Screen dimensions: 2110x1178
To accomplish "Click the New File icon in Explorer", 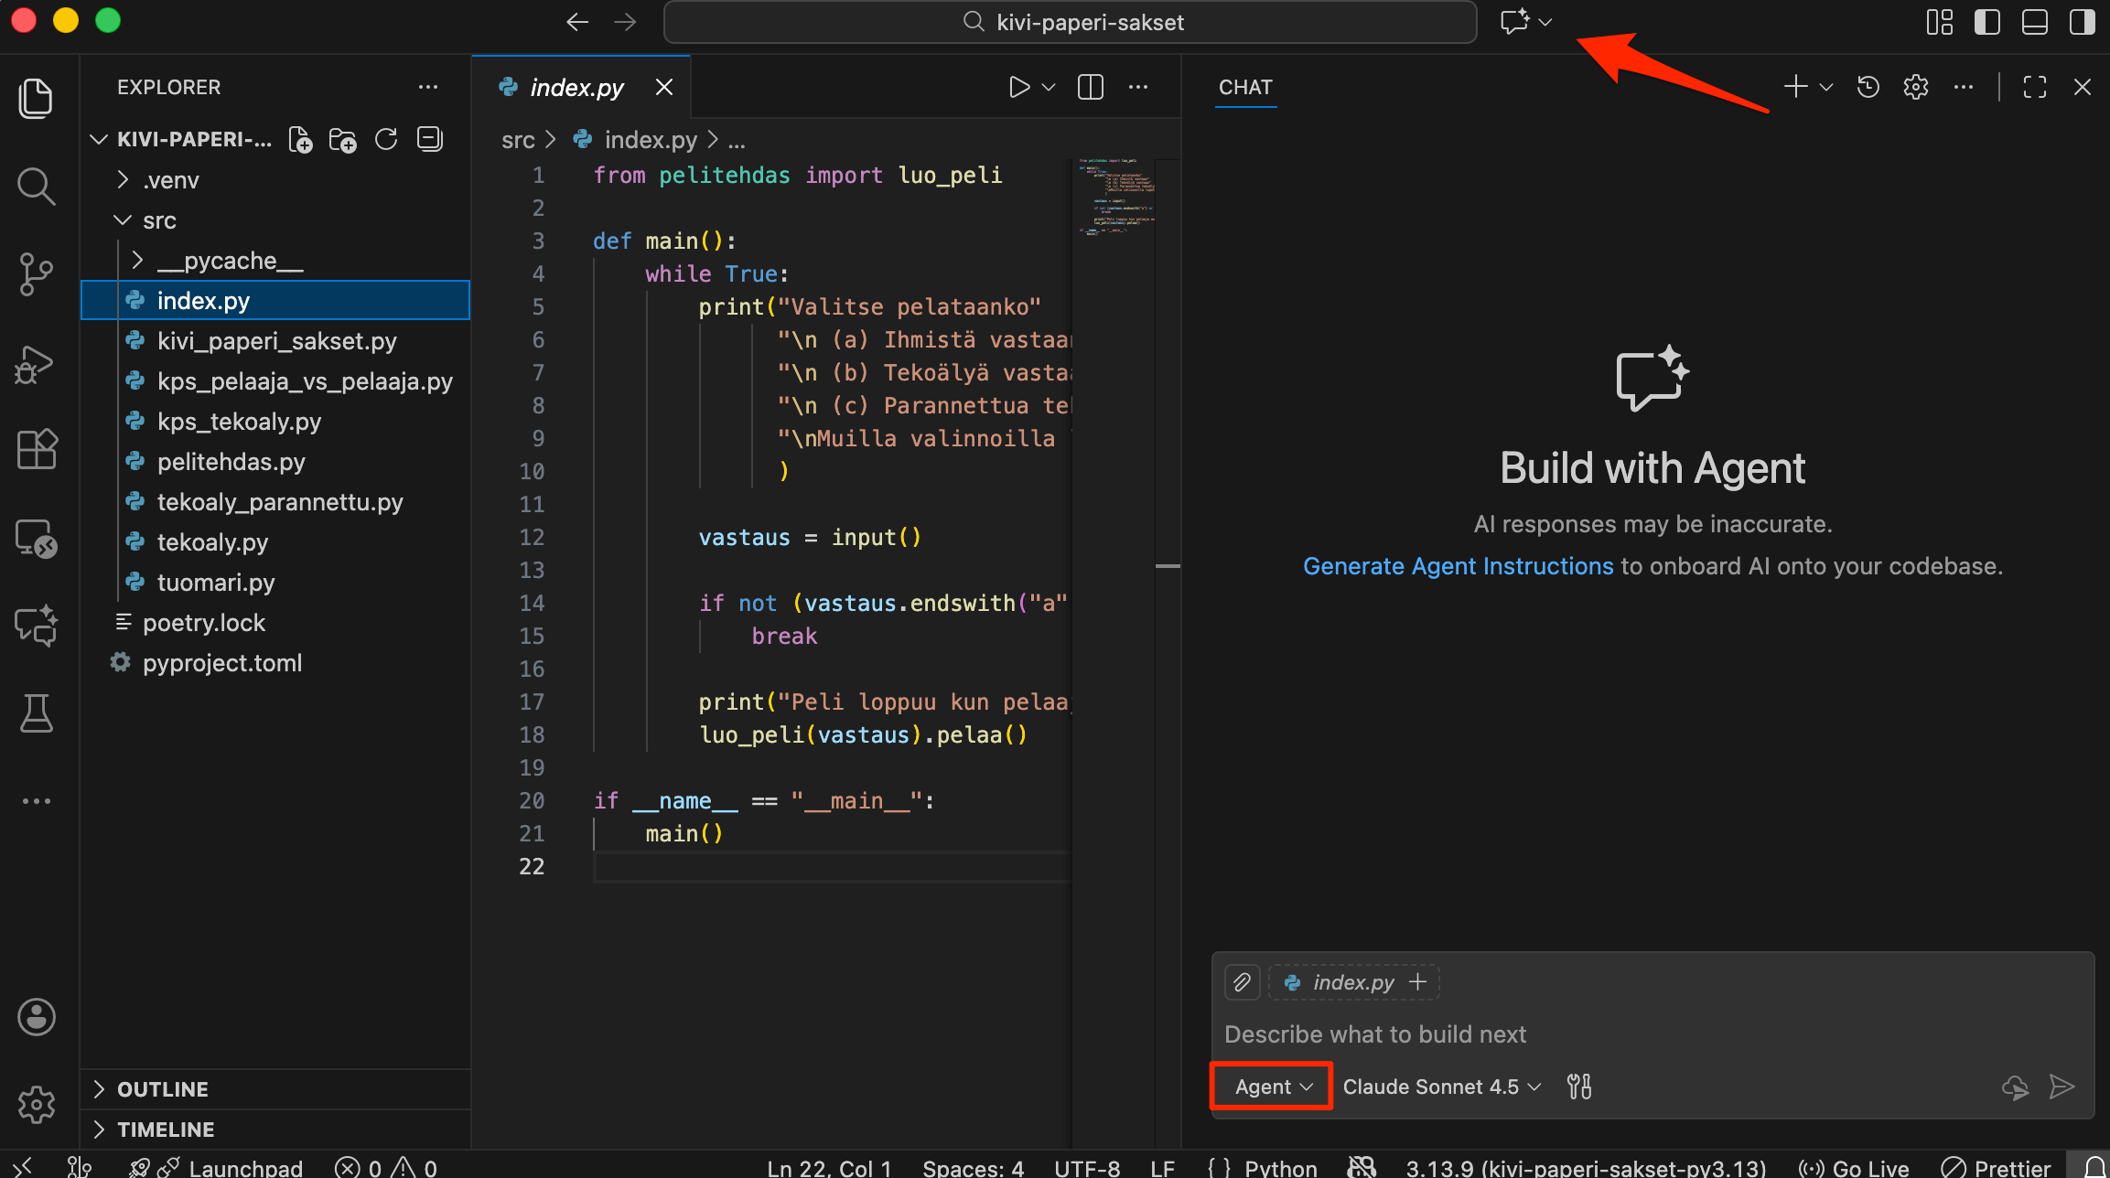I will [x=300, y=140].
